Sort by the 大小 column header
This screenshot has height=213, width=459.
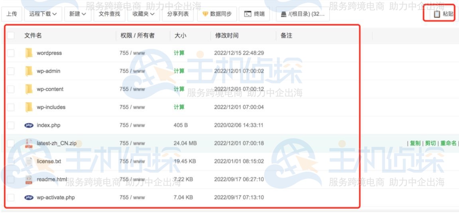[180, 35]
